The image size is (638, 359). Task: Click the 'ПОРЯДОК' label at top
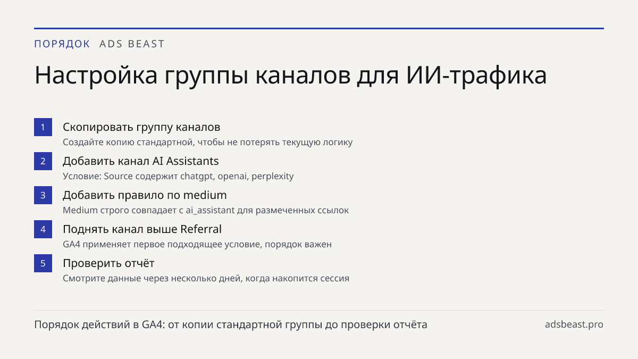tap(62, 44)
